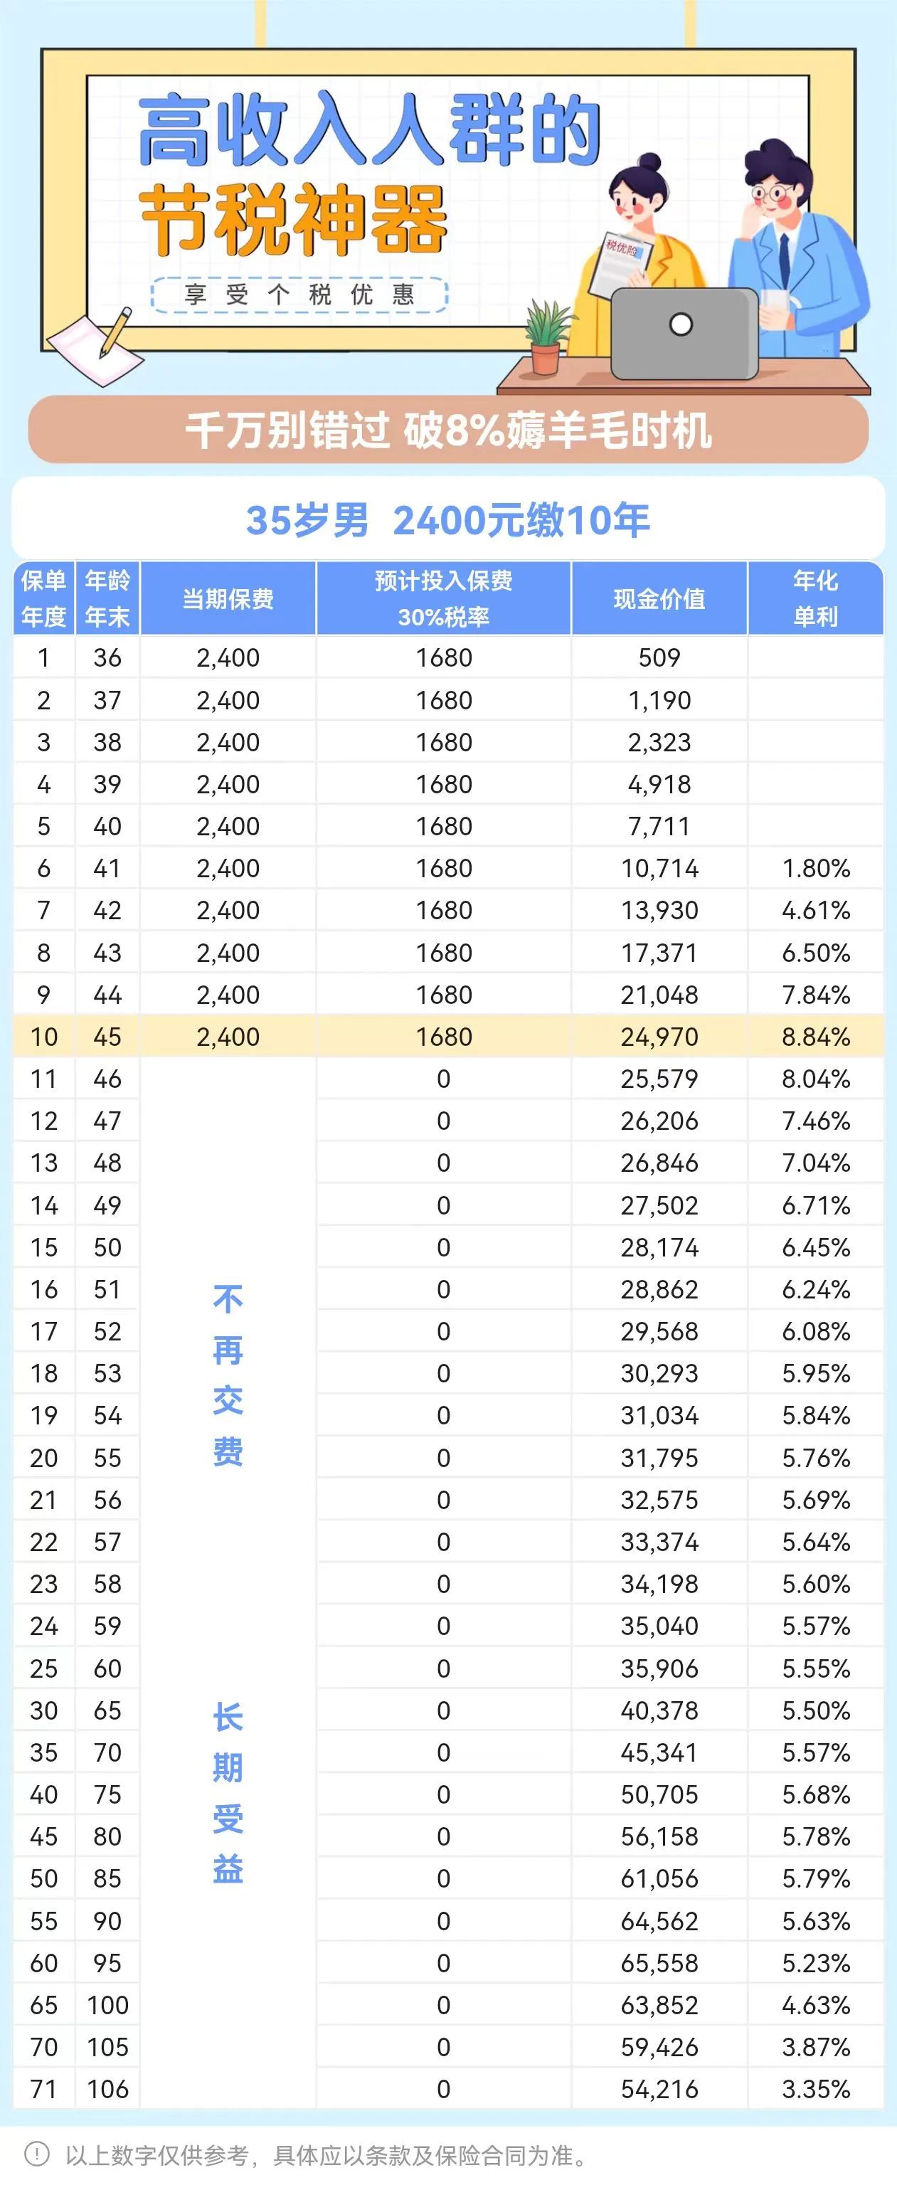Click the 35岁男 2400元缴10年 title bar
The image size is (897, 2185).
pyautogui.click(x=448, y=520)
